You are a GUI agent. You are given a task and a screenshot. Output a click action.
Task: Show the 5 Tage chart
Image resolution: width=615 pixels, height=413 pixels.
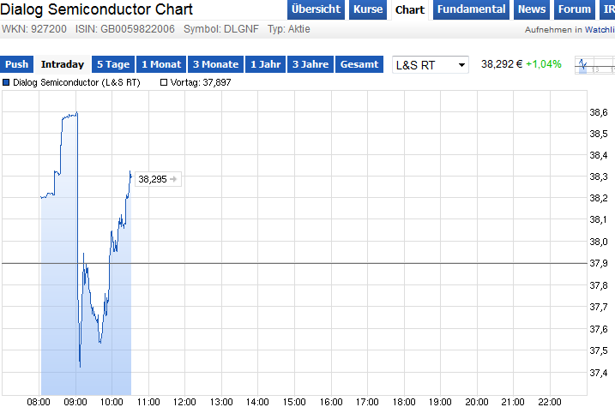pyautogui.click(x=113, y=64)
